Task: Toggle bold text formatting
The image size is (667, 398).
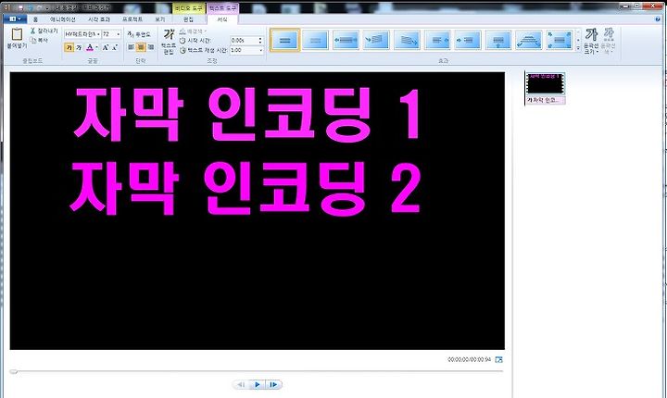Action: pos(69,47)
